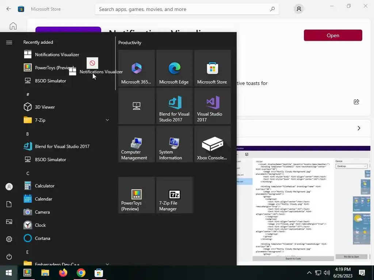Click the Productivity group title

point(130,43)
